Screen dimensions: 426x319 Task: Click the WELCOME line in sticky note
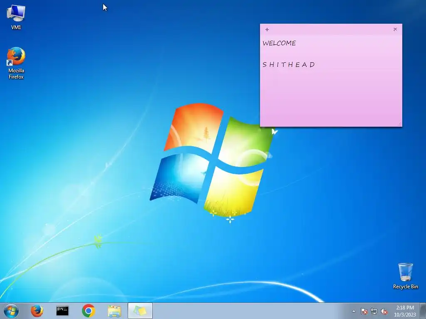[x=279, y=43]
